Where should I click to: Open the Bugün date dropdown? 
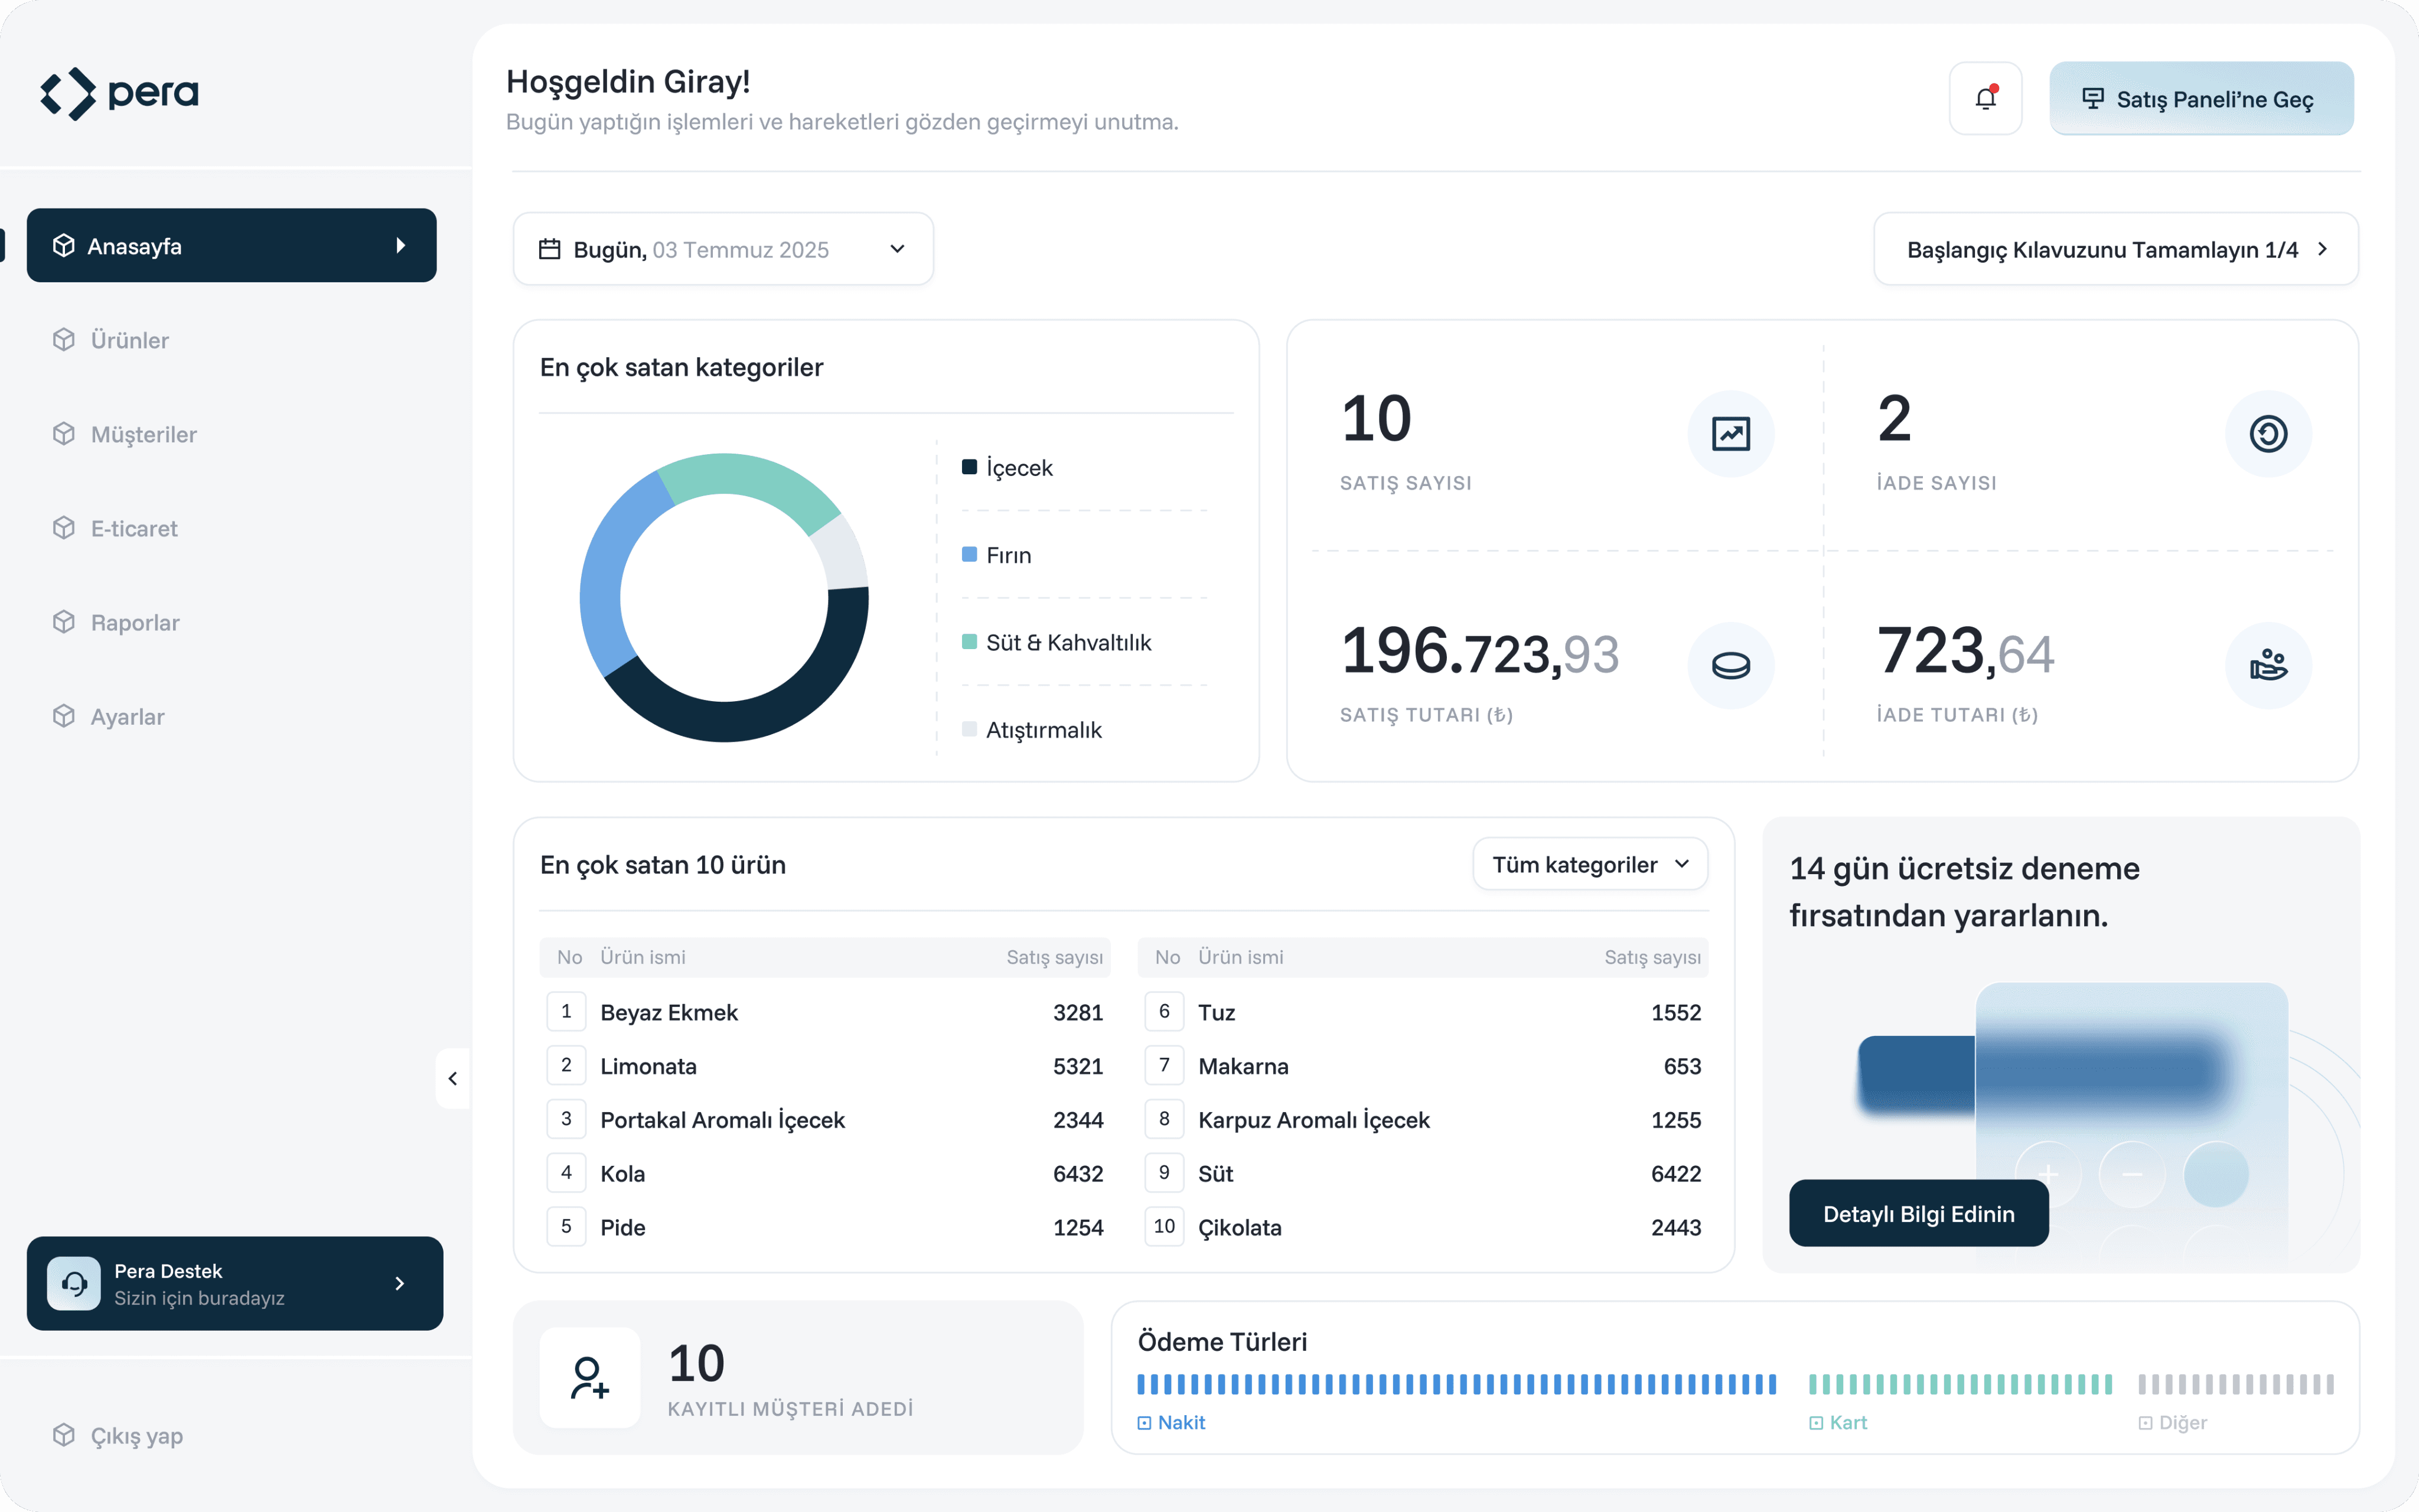(723, 249)
